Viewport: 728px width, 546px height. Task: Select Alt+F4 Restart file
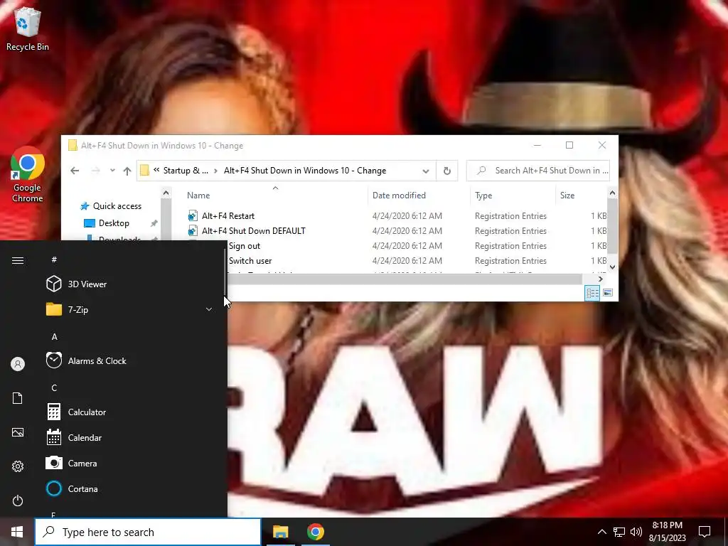(x=228, y=216)
